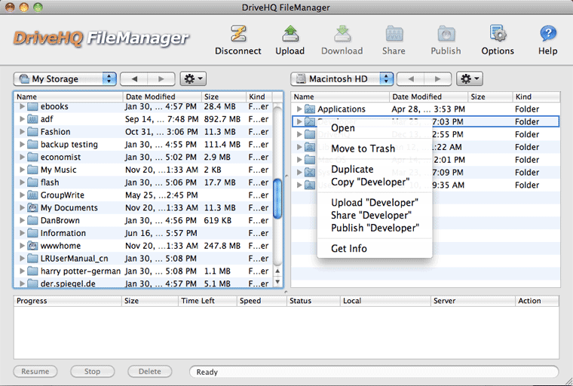Image resolution: width=573 pixels, height=386 pixels.
Task: Click the Information folder icon
Action: click(x=33, y=233)
